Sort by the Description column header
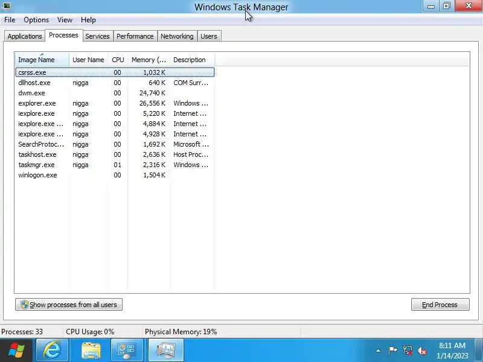Viewport: 483px width, 362px height. [x=192, y=60]
